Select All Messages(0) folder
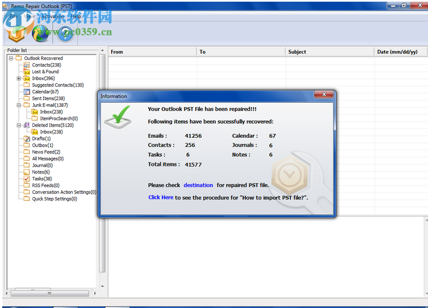 [x=47, y=158]
